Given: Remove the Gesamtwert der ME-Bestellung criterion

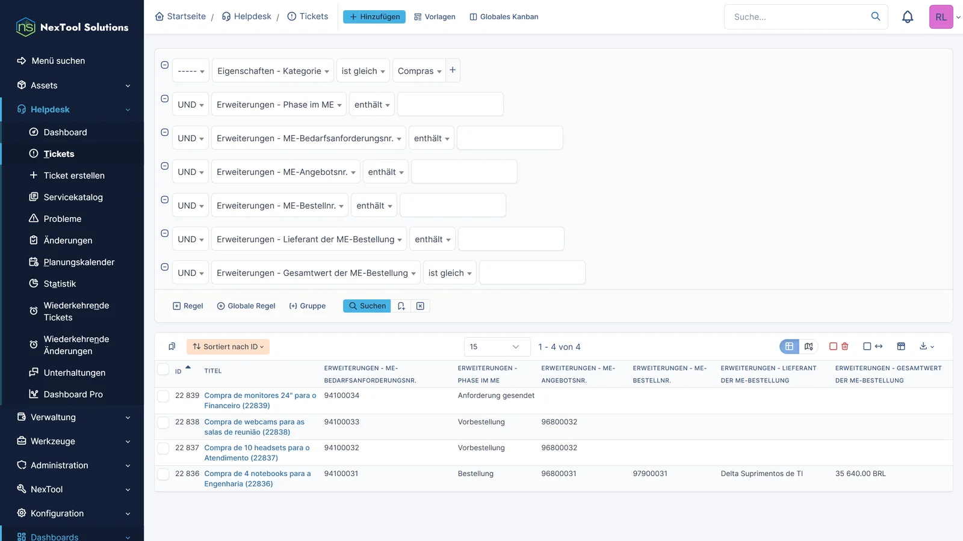Looking at the screenshot, I should 164,267.
